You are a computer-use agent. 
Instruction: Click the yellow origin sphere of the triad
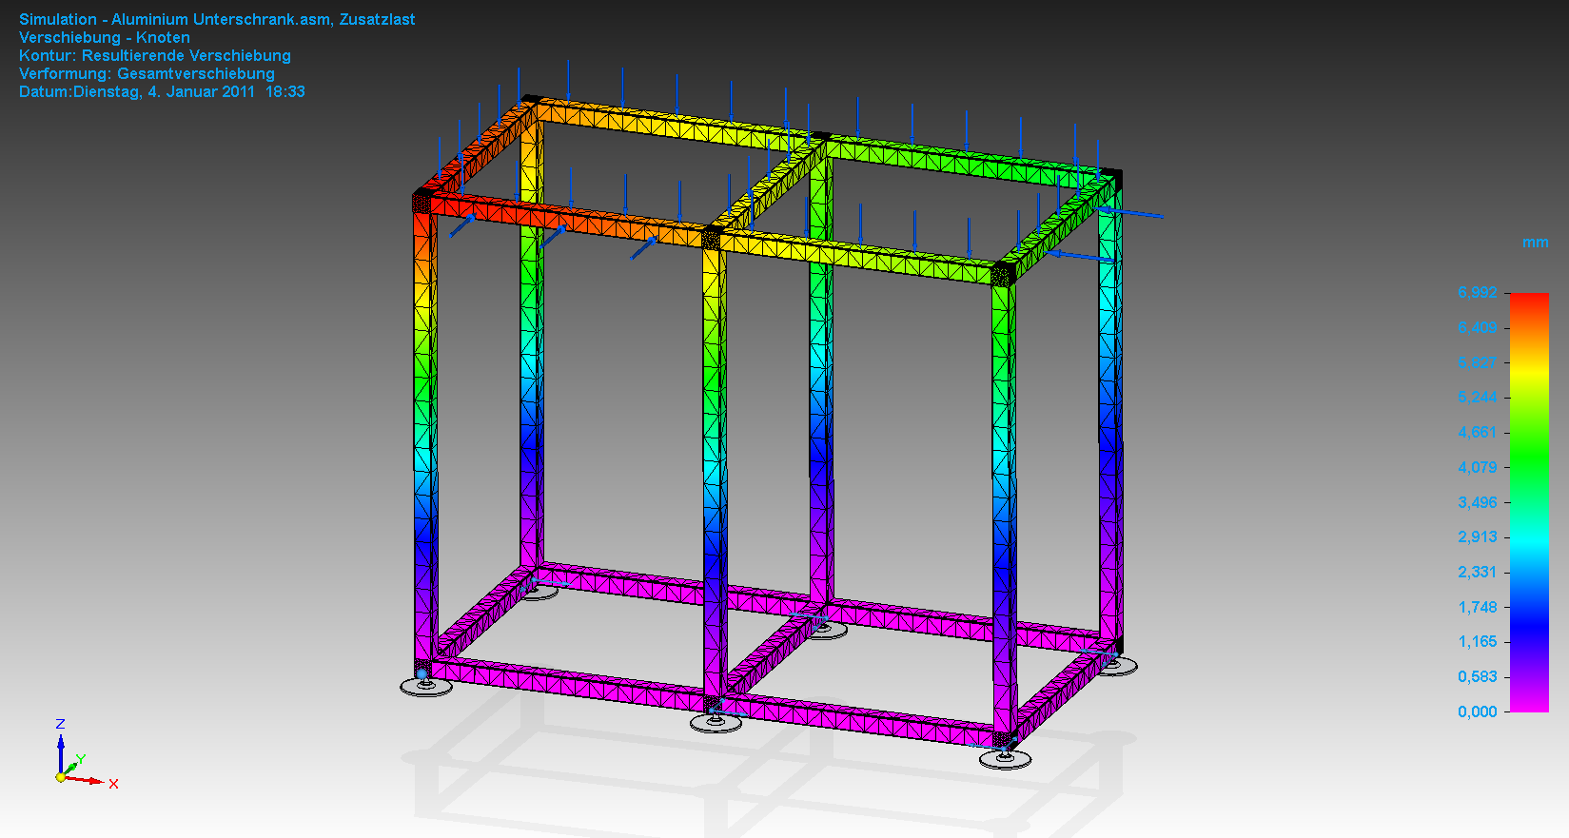[x=61, y=777]
